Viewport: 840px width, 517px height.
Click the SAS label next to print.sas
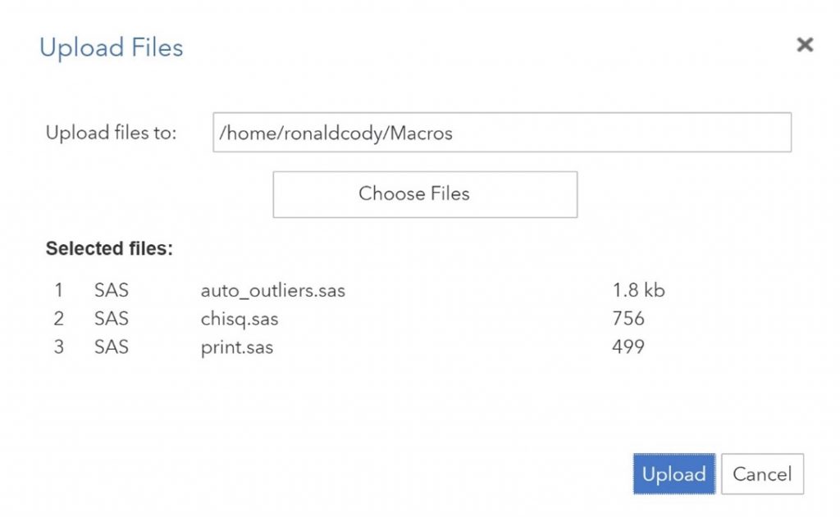[111, 347]
